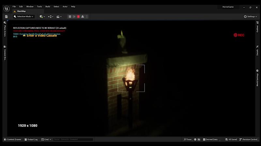Focus the Enter Console Command field
Image resolution: width=261 pixels, height=146 pixels.
coord(73,140)
